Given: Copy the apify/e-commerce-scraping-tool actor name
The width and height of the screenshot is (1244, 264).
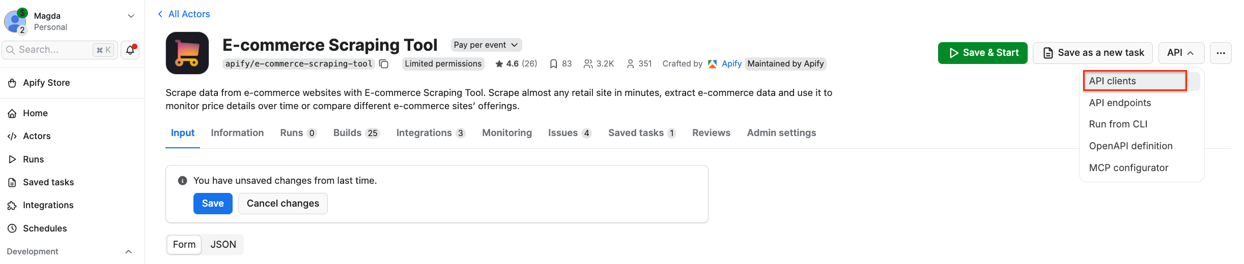Looking at the screenshot, I should 384,64.
